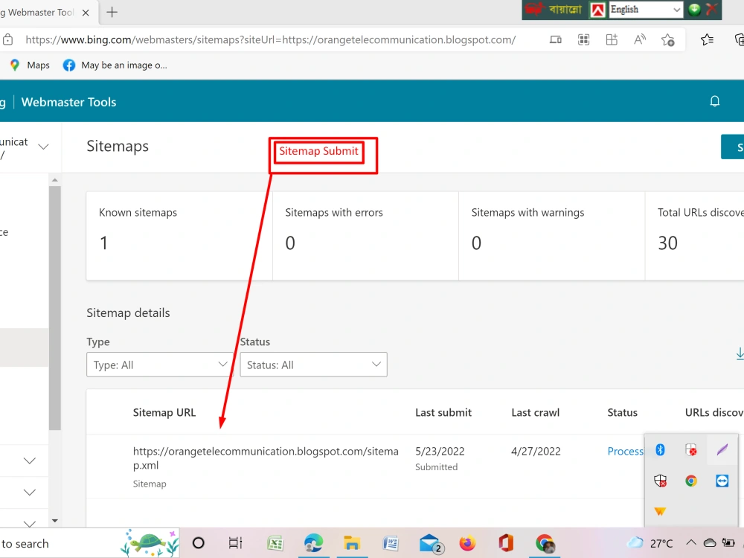The width and height of the screenshot is (744, 558).
Task: Click the sidebar scroll down arrow
Action: [54, 521]
